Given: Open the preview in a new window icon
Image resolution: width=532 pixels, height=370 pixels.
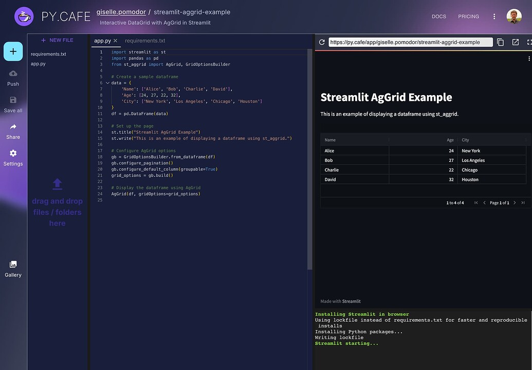Looking at the screenshot, I should pos(515,42).
